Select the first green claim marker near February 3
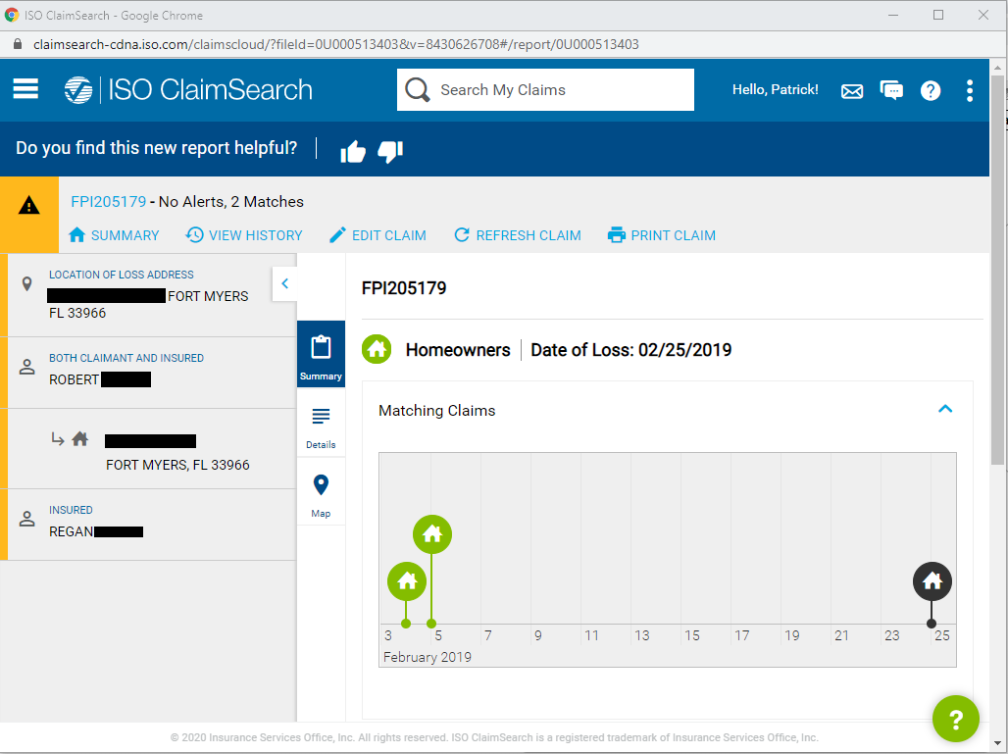This screenshot has height=754, width=1008. coord(407,581)
